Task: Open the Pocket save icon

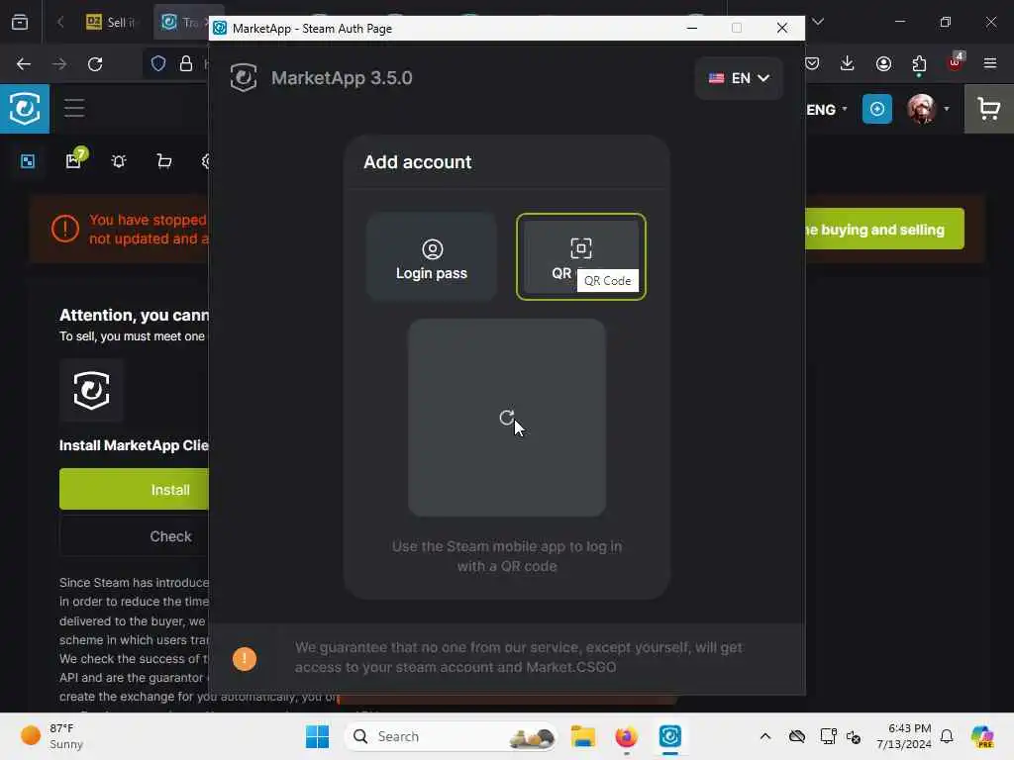Action: point(813,63)
